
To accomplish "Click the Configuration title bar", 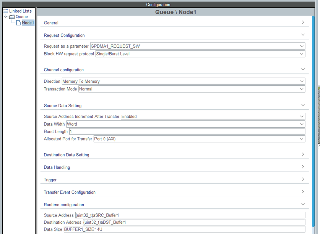I will [158, 5].
